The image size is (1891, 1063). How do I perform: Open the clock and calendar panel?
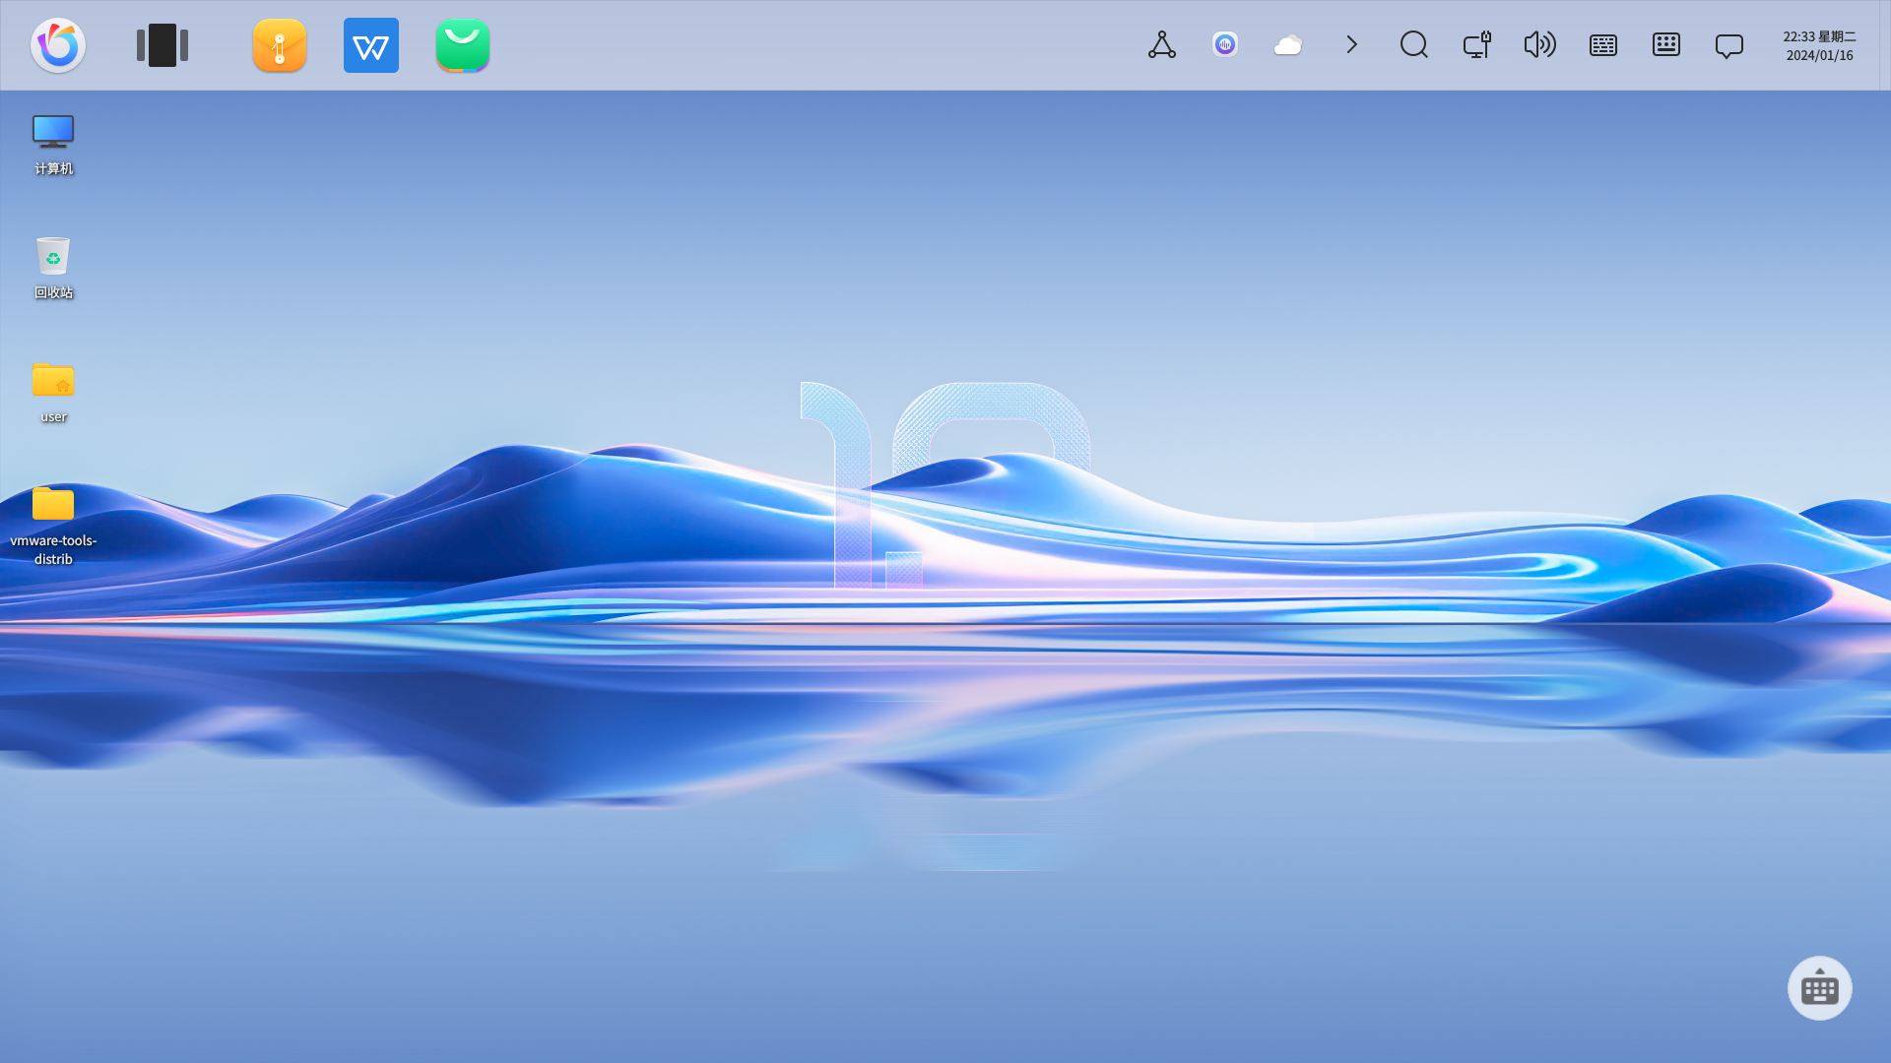(x=1819, y=45)
